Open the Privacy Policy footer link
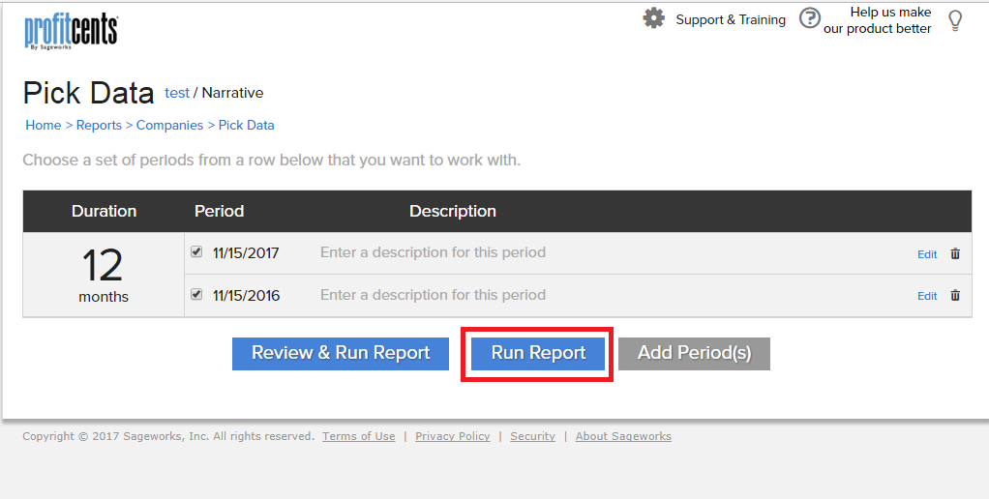The height and width of the screenshot is (499, 989). coord(452,436)
